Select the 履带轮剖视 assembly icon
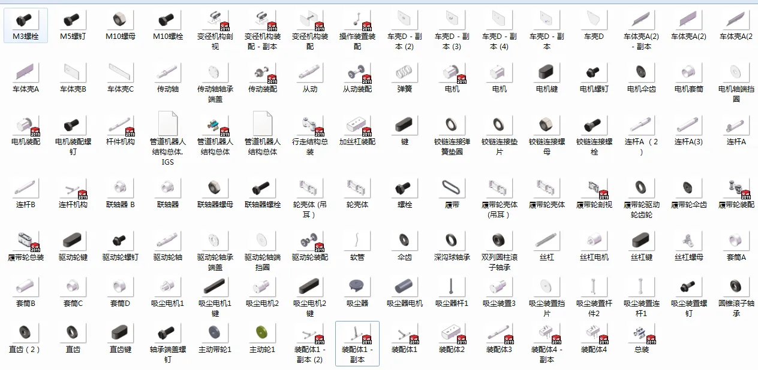 click(594, 188)
